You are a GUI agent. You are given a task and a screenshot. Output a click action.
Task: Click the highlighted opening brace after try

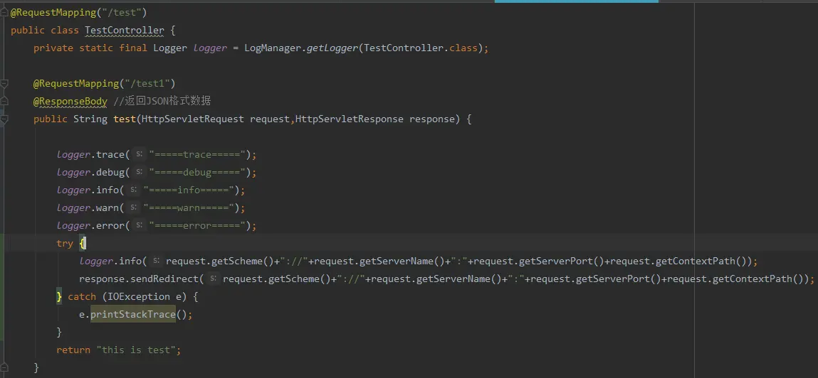83,243
